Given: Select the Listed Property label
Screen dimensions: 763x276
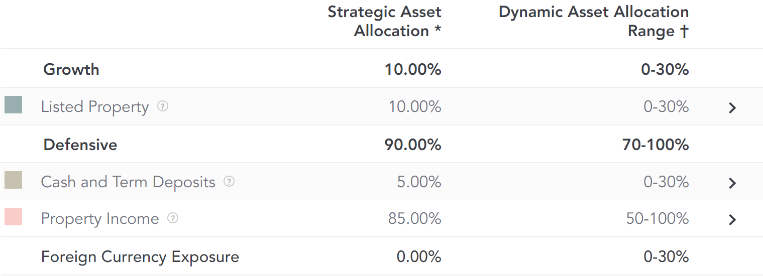Looking at the screenshot, I should click(x=95, y=107).
